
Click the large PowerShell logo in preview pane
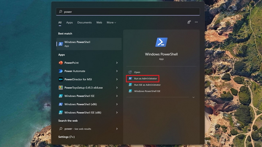(161, 42)
